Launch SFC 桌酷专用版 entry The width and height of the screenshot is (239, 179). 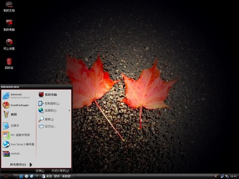coord(19,135)
